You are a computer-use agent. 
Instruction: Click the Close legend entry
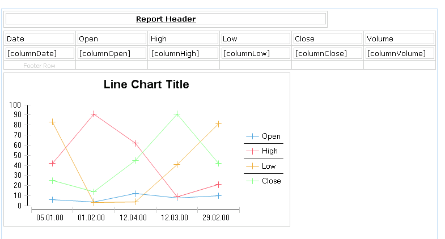coord(264,181)
